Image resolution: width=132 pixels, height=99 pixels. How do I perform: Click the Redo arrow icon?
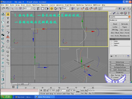tap(8, 9)
